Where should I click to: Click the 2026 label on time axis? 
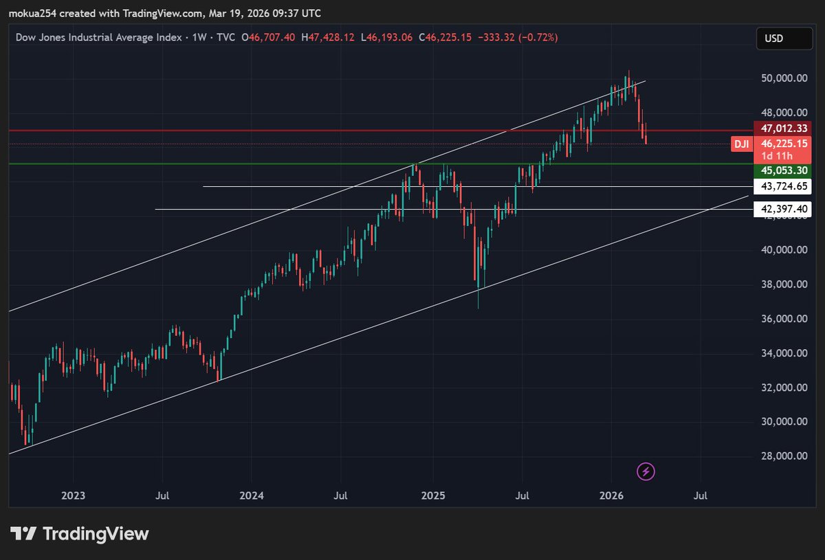coord(612,495)
